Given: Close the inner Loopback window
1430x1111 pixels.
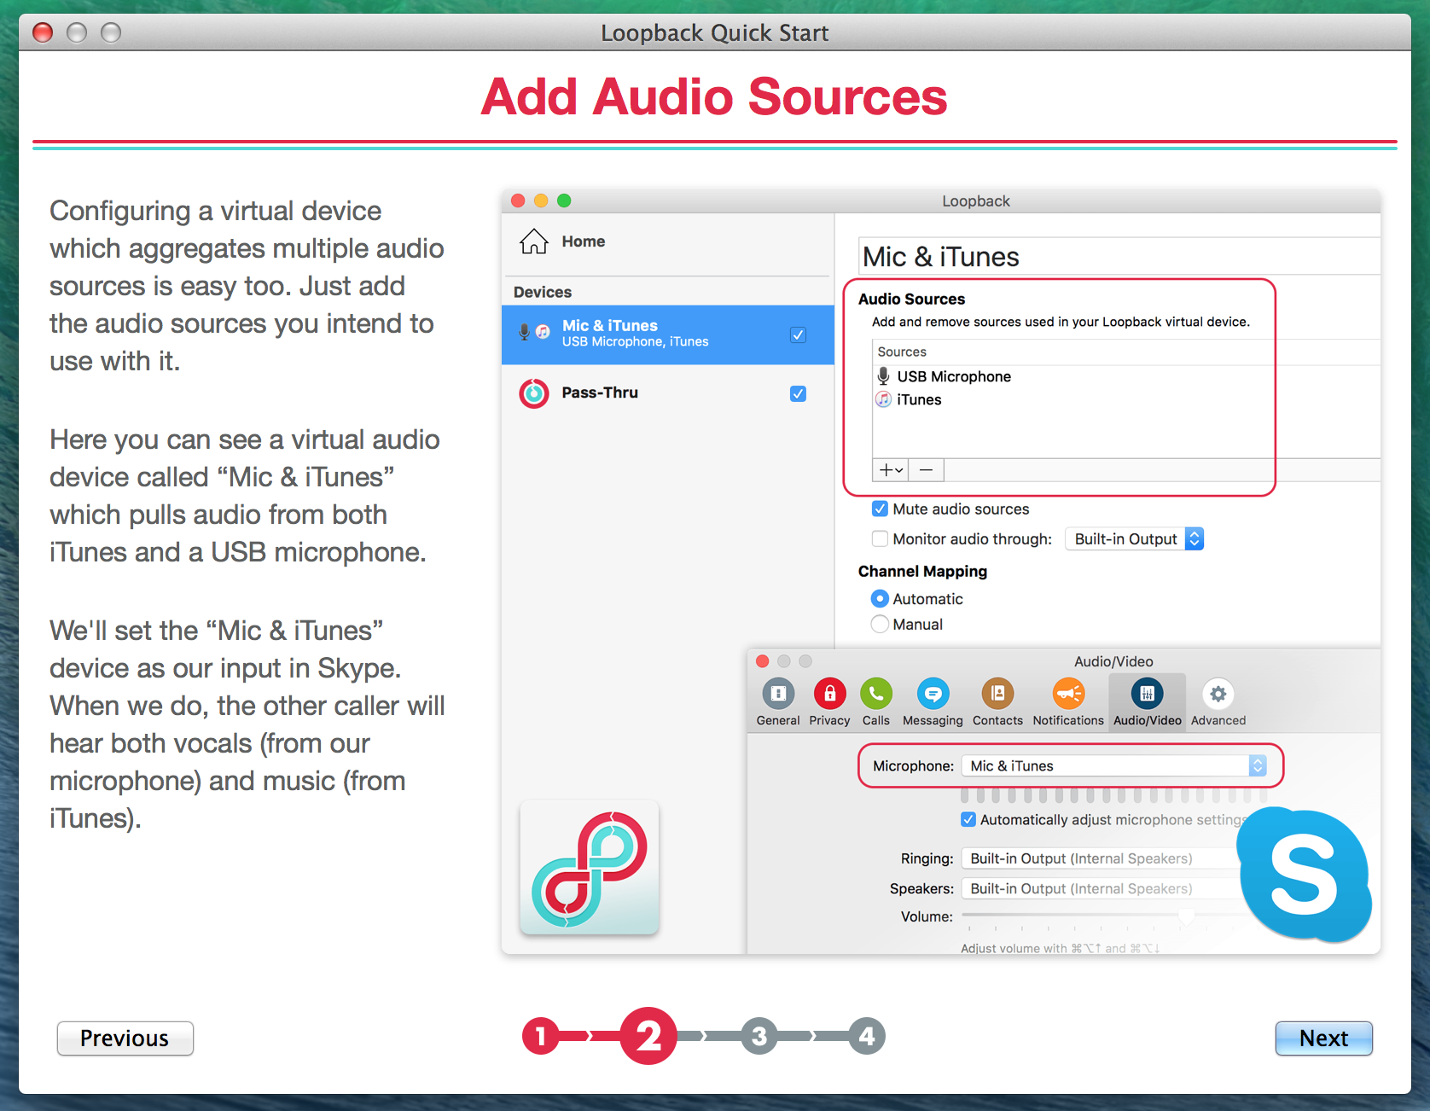Looking at the screenshot, I should tap(518, 201).
